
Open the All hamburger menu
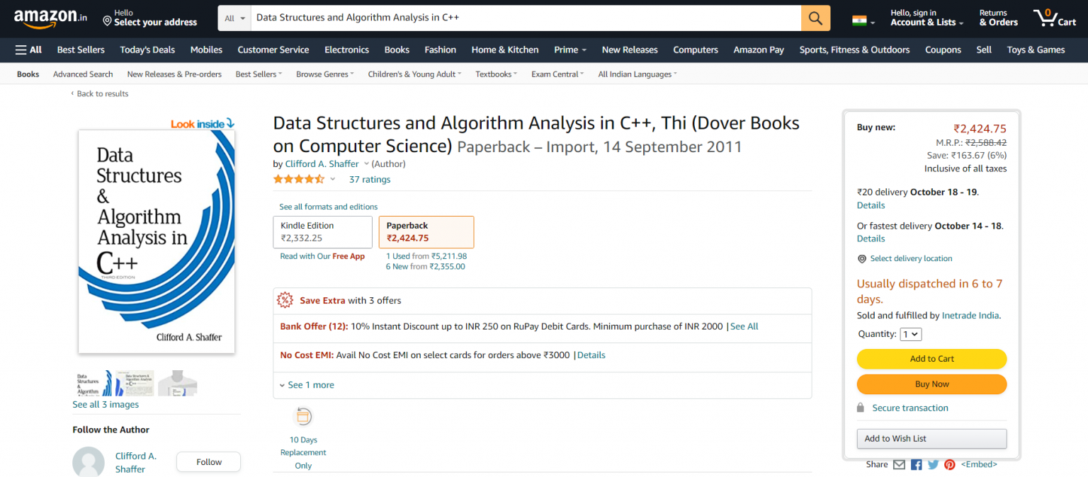tap(28, 50)
